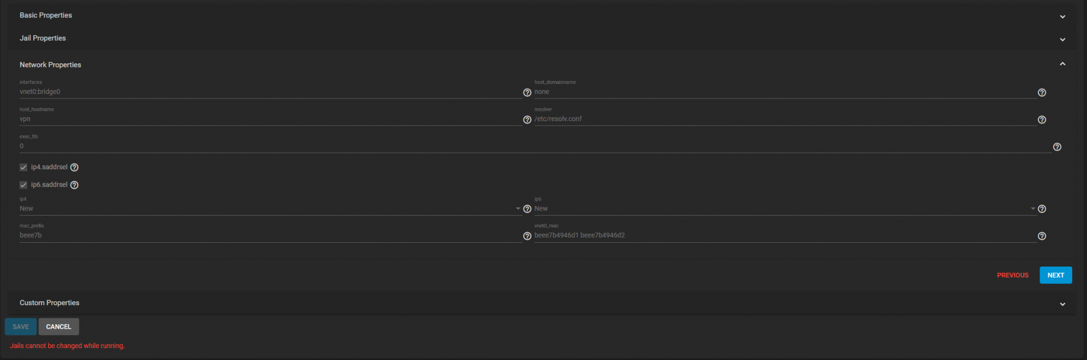Click help icon for interfaces field
This screenshot has width=1087, height=360.
click(x=527, y=92)
